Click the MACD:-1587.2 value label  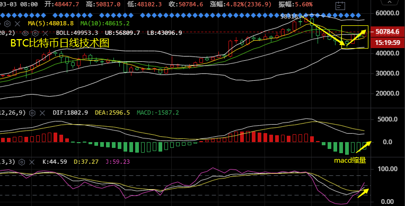click(x=158, y=113)
